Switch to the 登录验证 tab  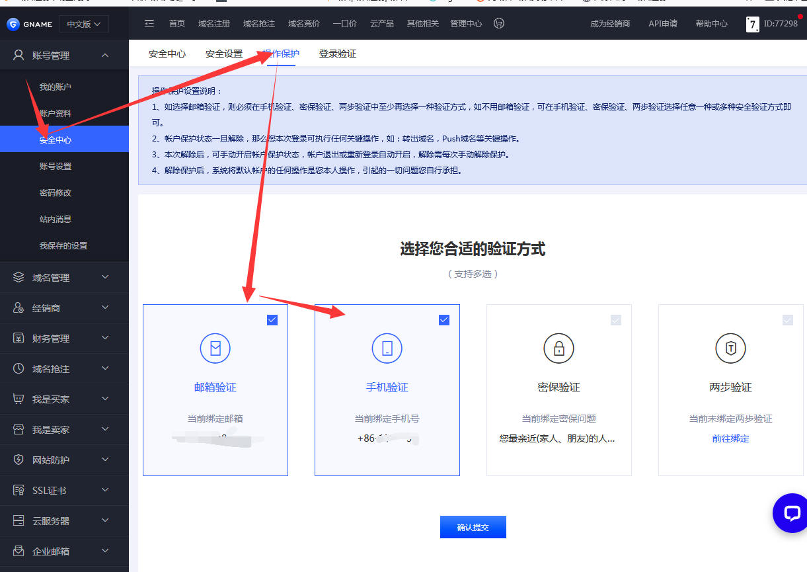click(338, 54)
